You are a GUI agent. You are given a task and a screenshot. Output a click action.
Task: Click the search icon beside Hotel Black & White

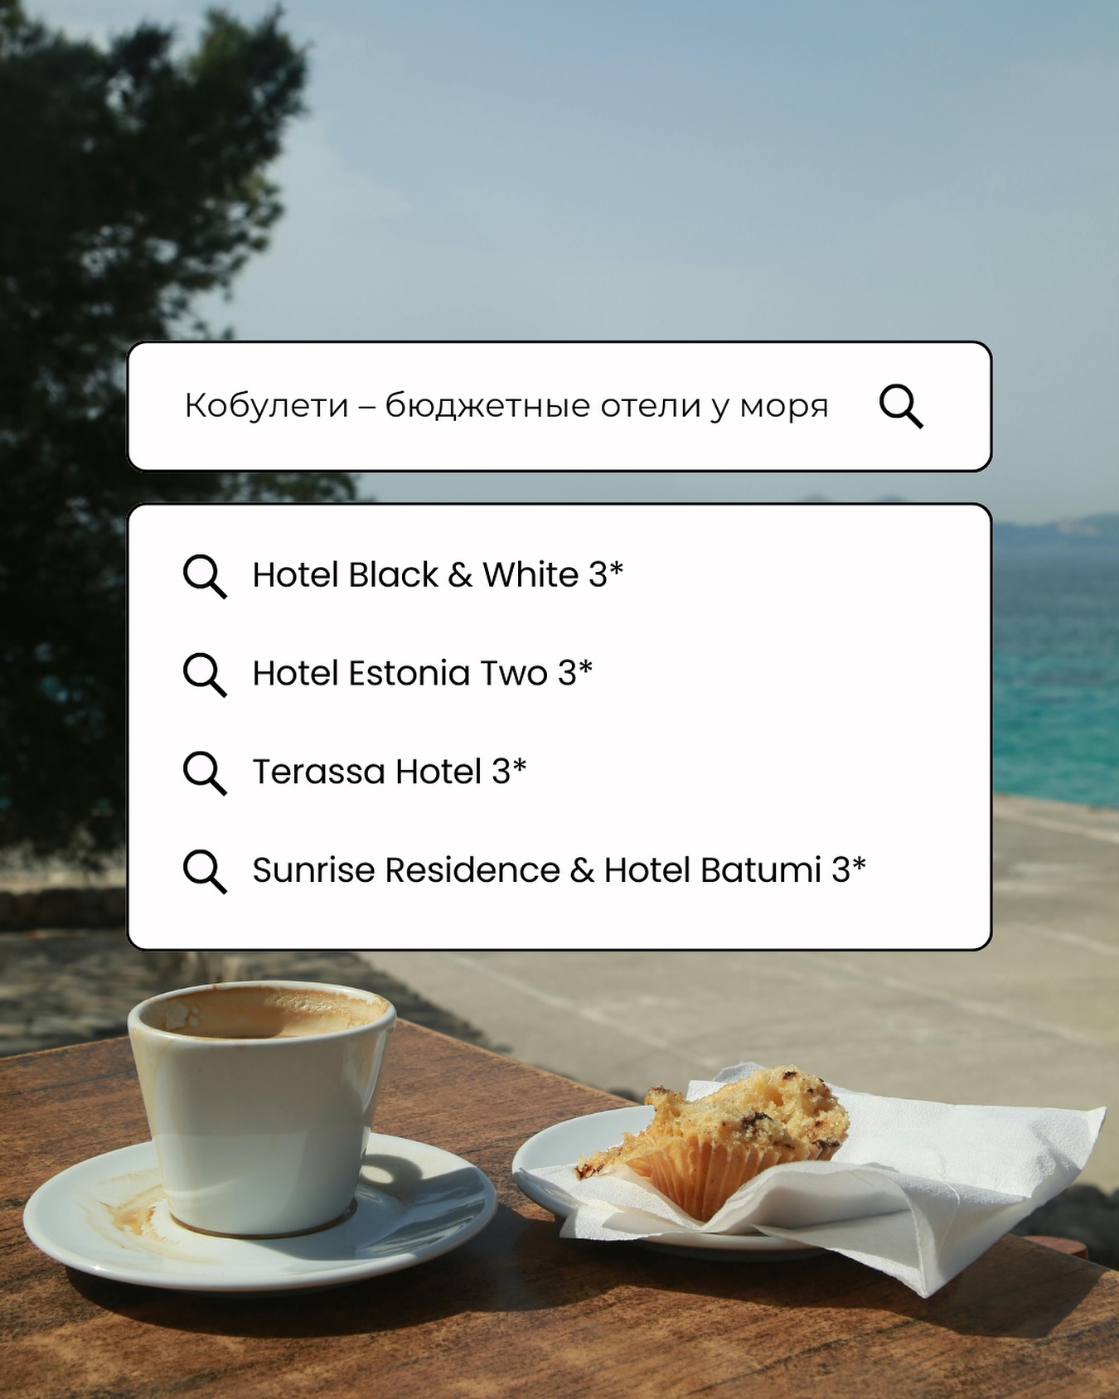pos(205,576)
